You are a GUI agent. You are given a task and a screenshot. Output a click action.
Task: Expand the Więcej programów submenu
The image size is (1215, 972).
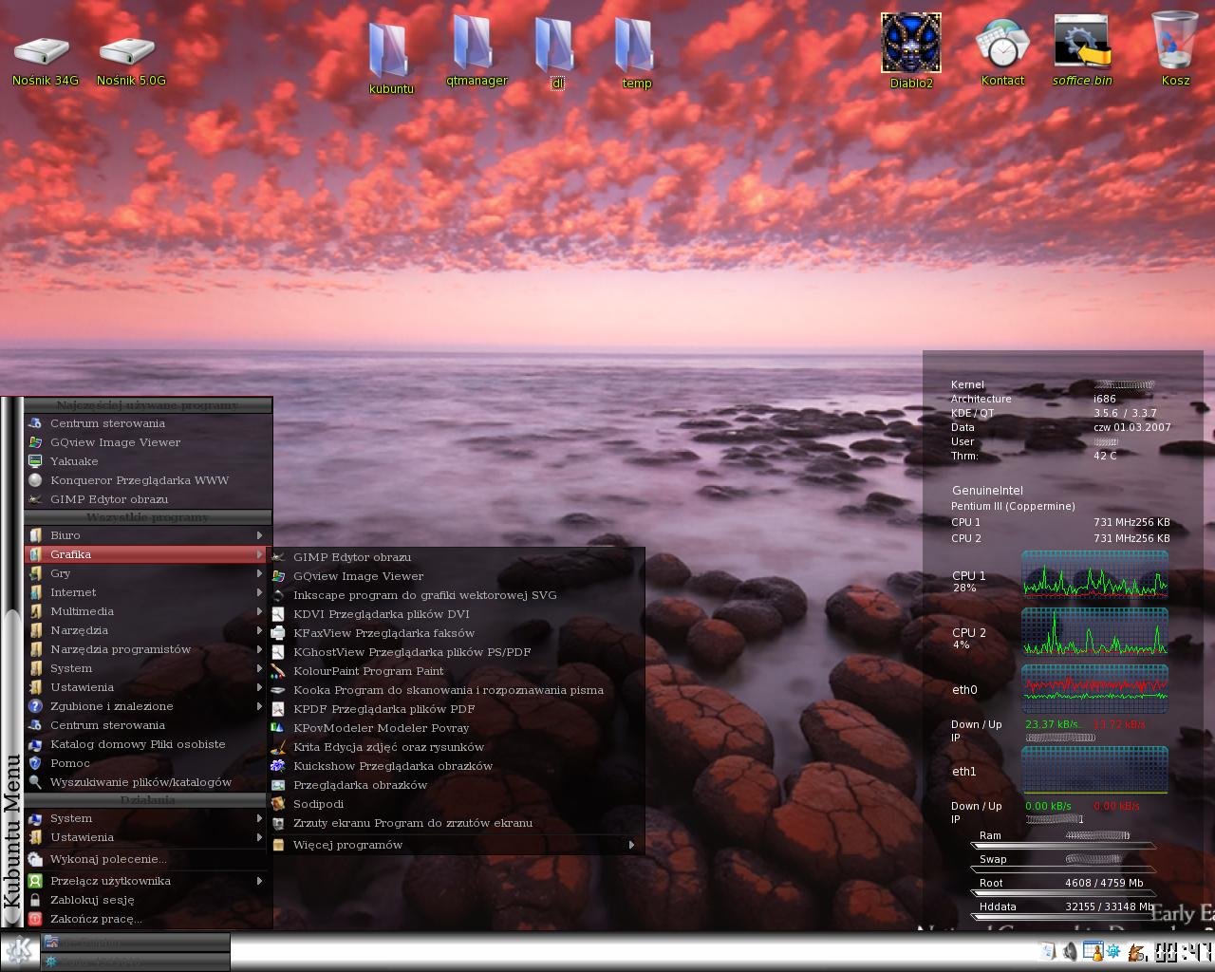[x=458, y=845]
